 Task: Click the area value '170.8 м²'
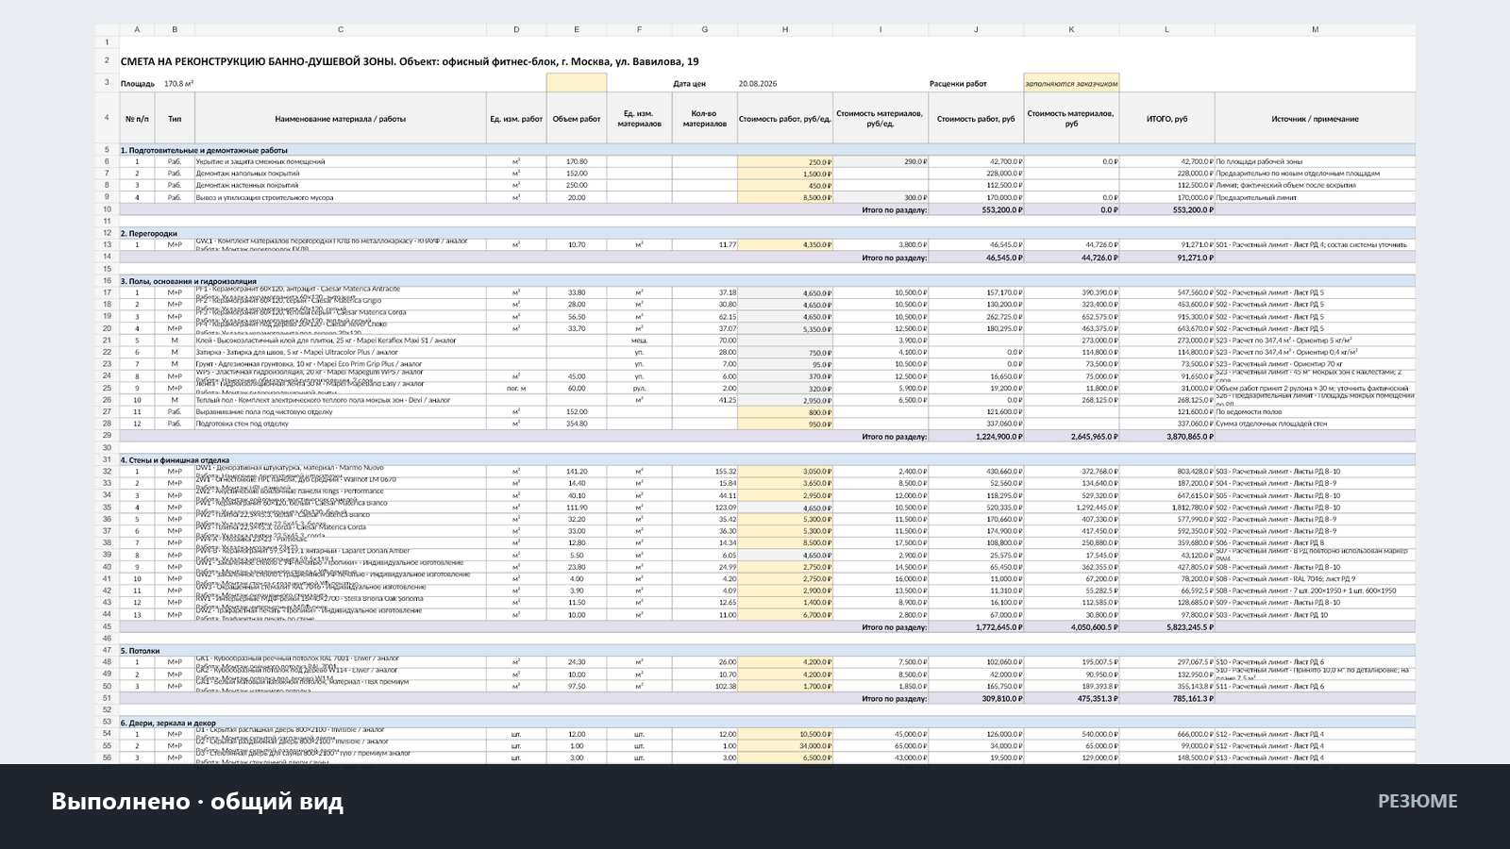[179, 84]
